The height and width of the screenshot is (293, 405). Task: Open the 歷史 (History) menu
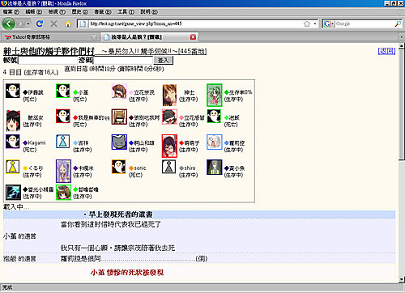tap(79, 12)
